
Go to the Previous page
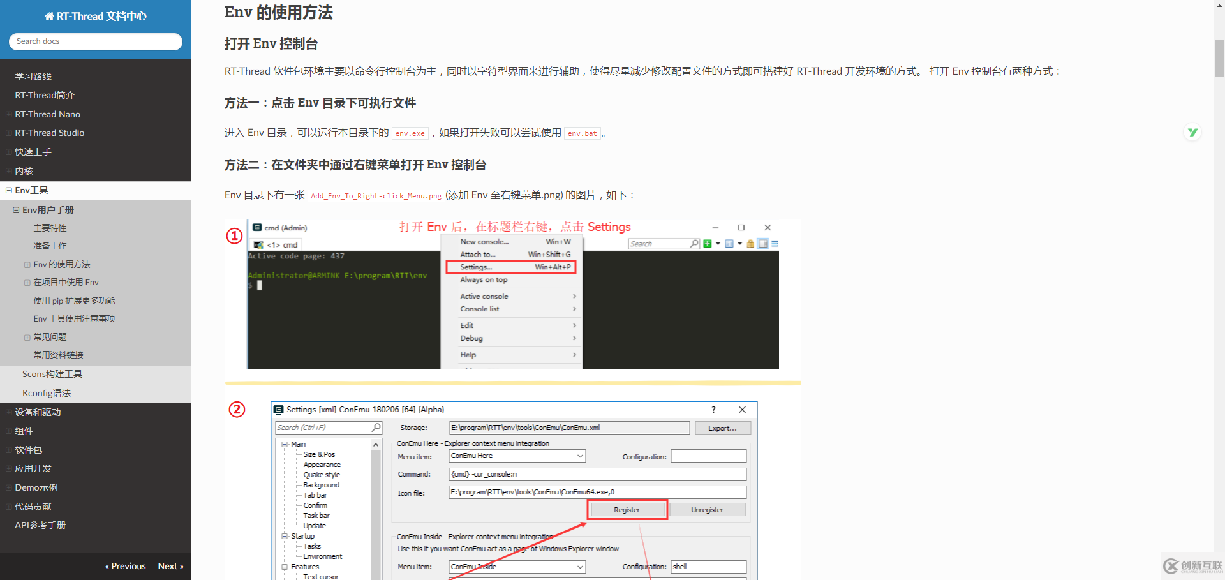point(126,566)
